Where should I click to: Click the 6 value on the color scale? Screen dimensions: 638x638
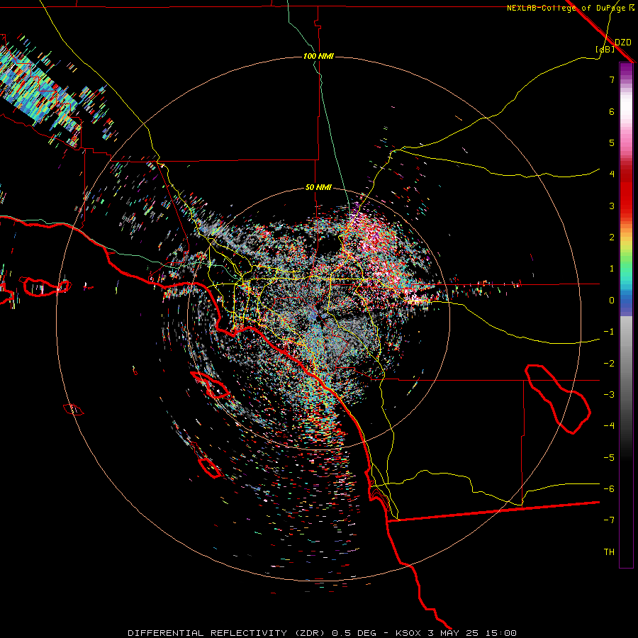tap(612, 111)
